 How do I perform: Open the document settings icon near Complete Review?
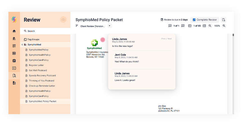tap(224, 20)
